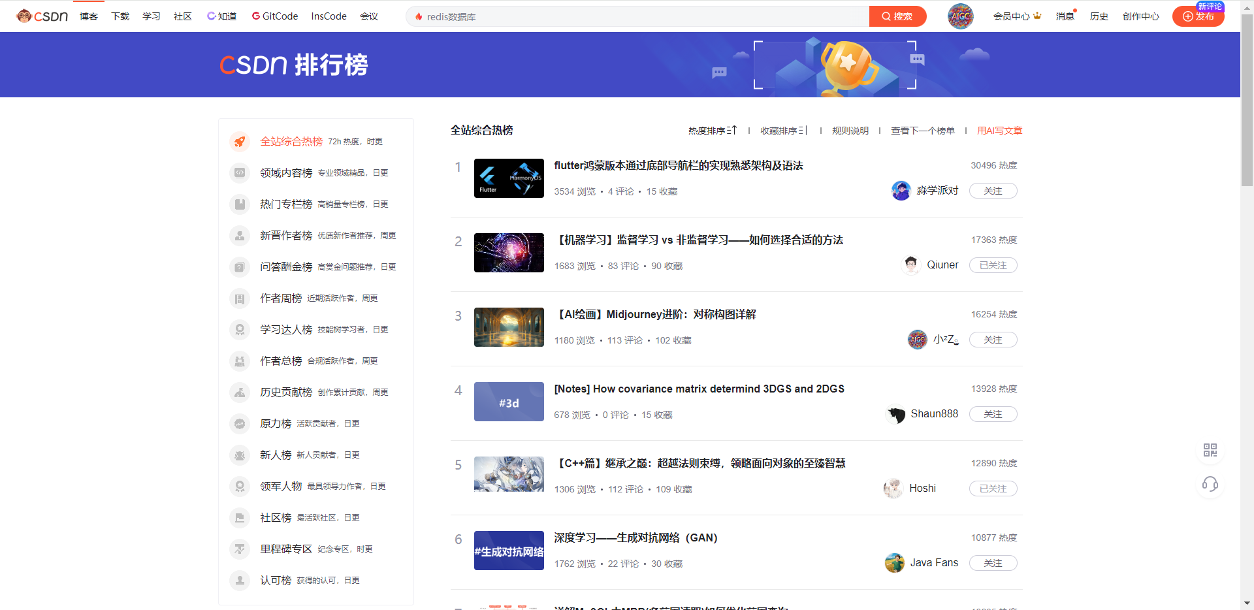Viewport: 1254px width, 610px height.
Task: Click the avatar of author 小zZ
Action: click(918, 340)
